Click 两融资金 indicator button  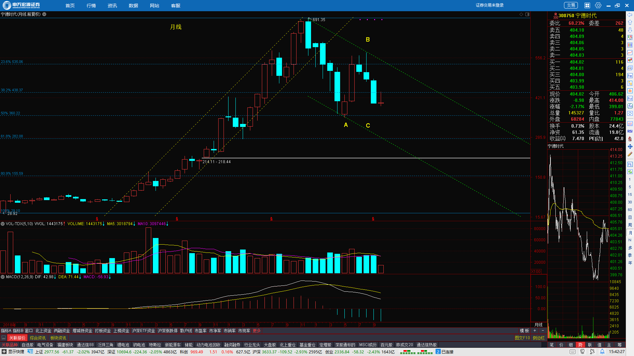pyautogui.click(x=62, y=331)
